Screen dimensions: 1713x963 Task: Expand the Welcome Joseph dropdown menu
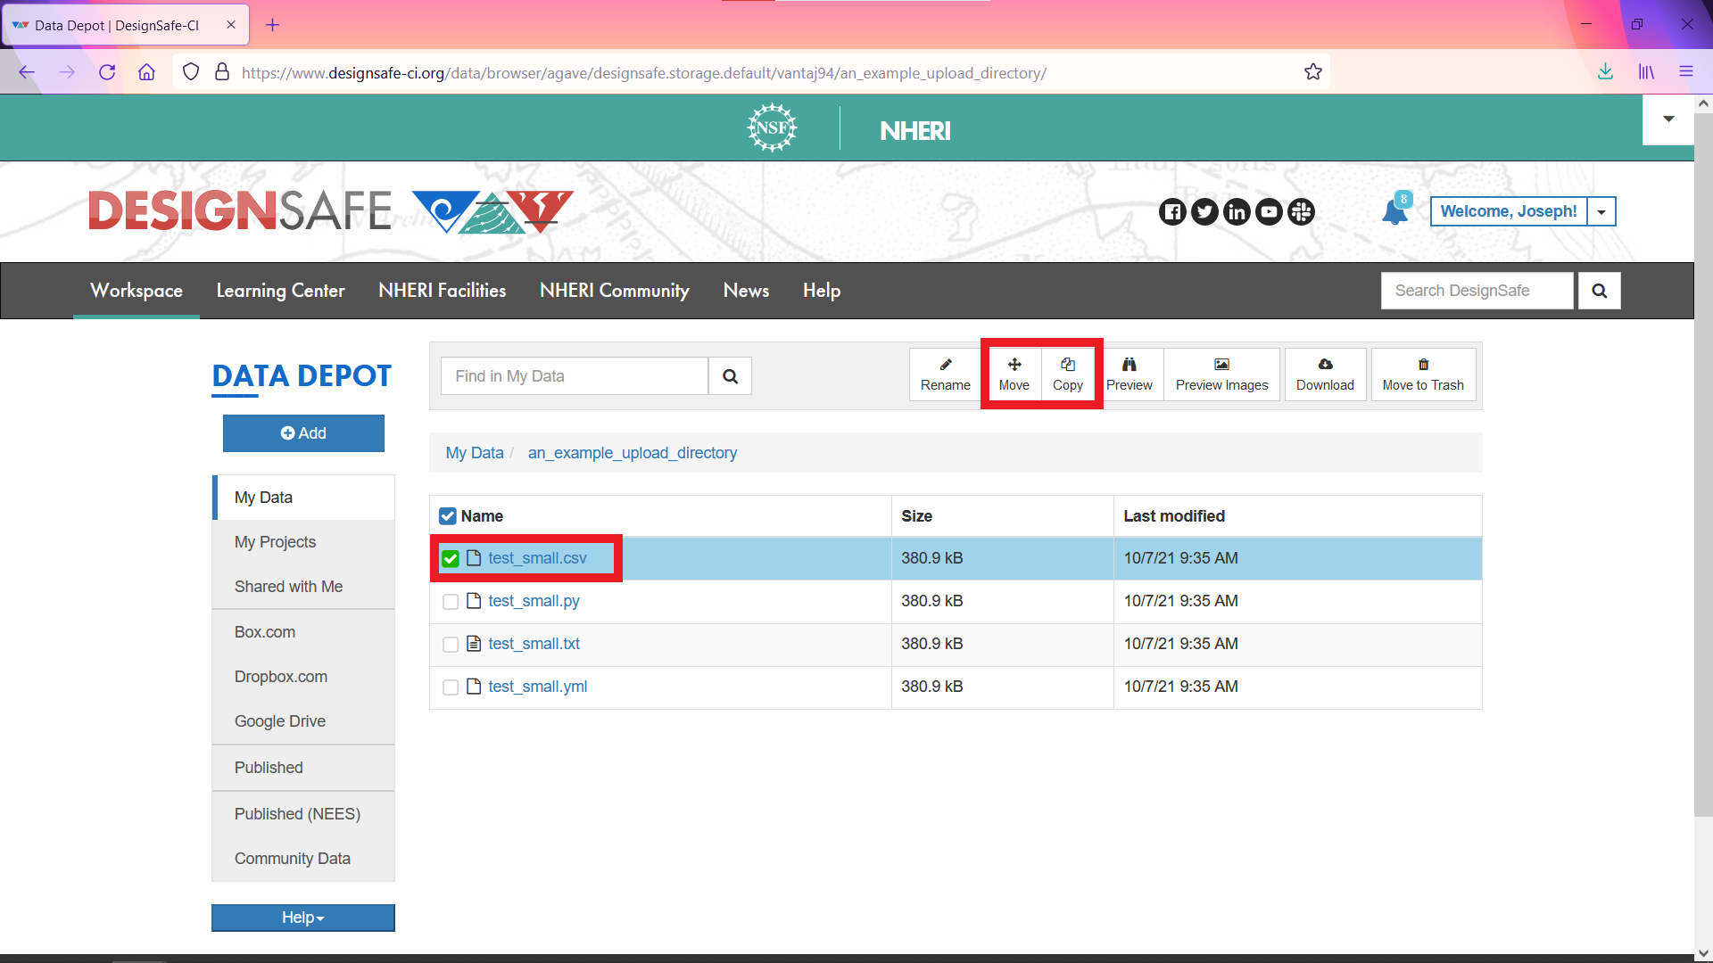tap(1602, 210)
